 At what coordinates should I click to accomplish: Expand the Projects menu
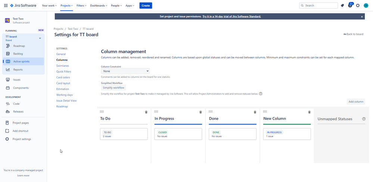click(66, 6)
